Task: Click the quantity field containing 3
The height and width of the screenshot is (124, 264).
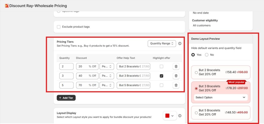Action: point(66,76)
